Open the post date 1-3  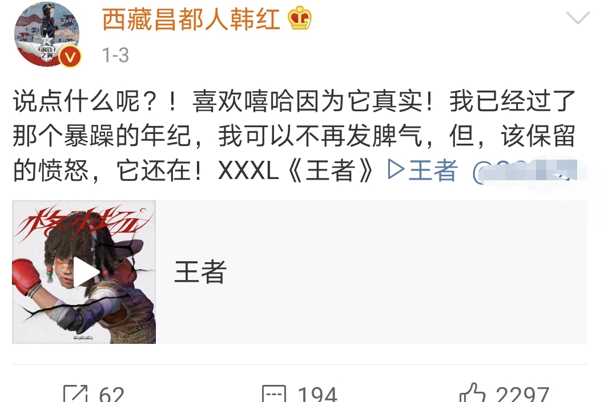coord(115,55)
